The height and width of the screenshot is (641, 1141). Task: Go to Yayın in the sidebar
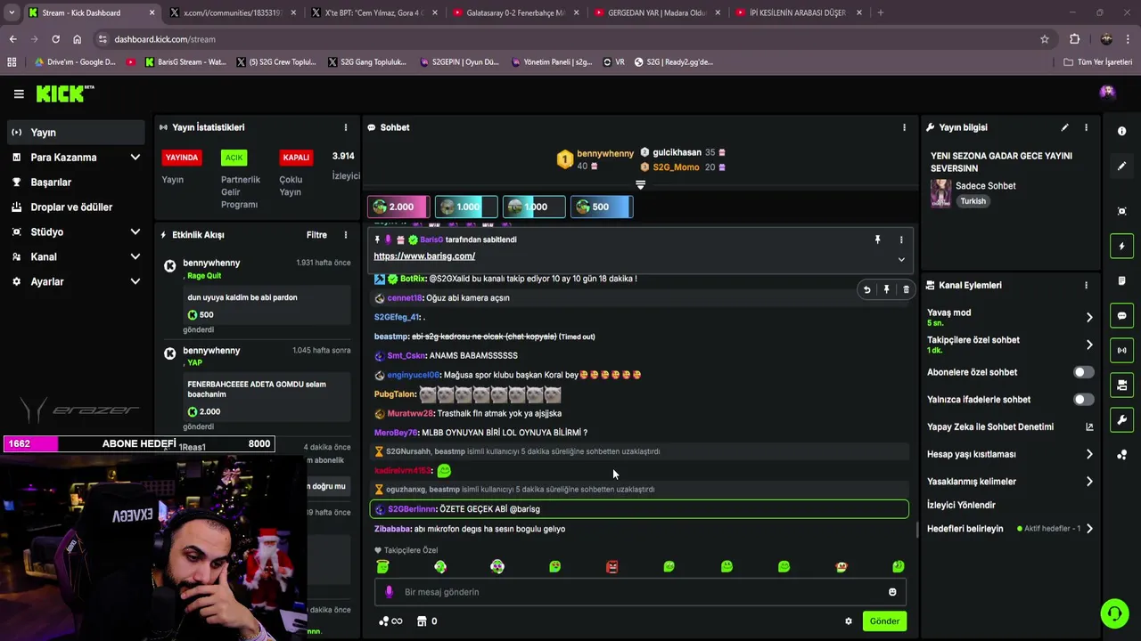(x=75, y=133)
